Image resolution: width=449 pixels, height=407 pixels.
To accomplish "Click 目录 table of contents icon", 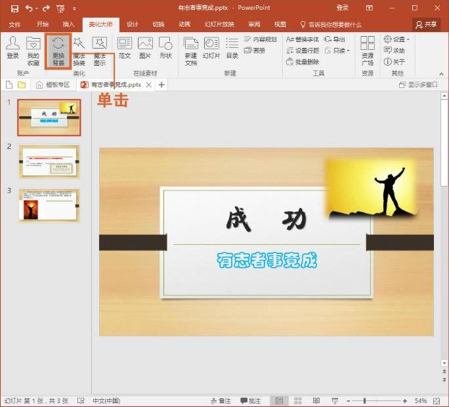I will coord(232,48).
